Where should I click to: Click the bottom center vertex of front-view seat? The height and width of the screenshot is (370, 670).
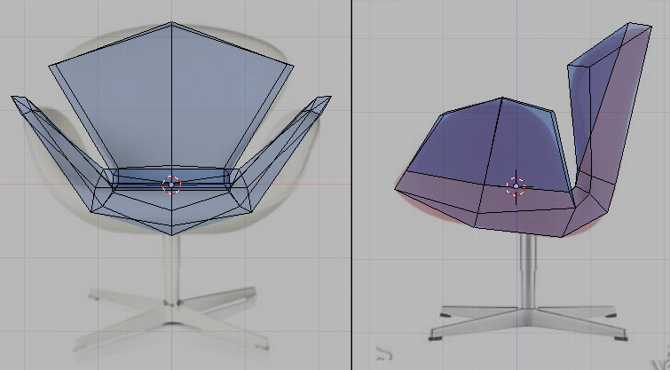171,235
